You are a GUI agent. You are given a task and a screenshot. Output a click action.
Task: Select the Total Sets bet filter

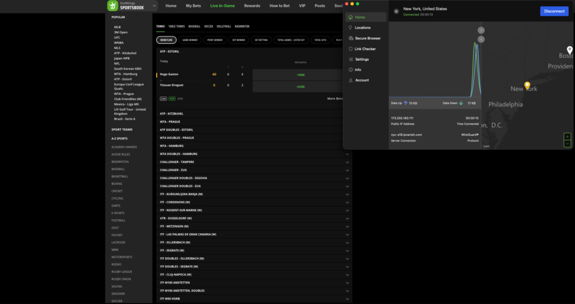[x=321, y=40]
